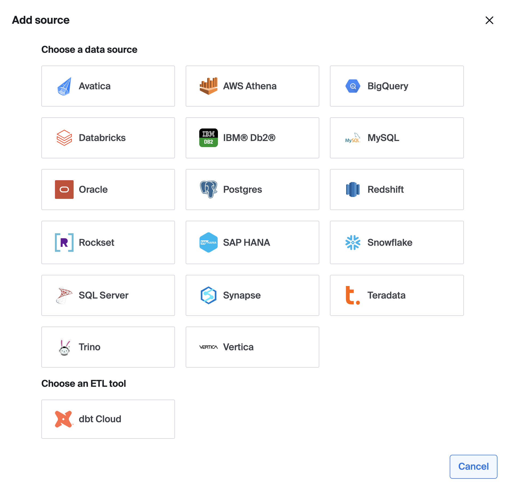
Task: Click the Snowflake logo icon
Action: (x=353, y=242)
